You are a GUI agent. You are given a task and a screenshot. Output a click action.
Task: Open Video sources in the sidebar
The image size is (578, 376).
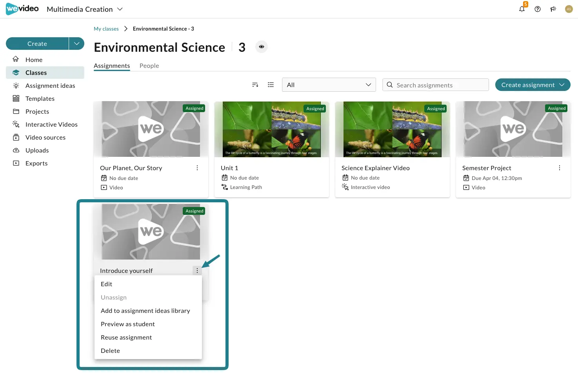click(x=45, y=137)
